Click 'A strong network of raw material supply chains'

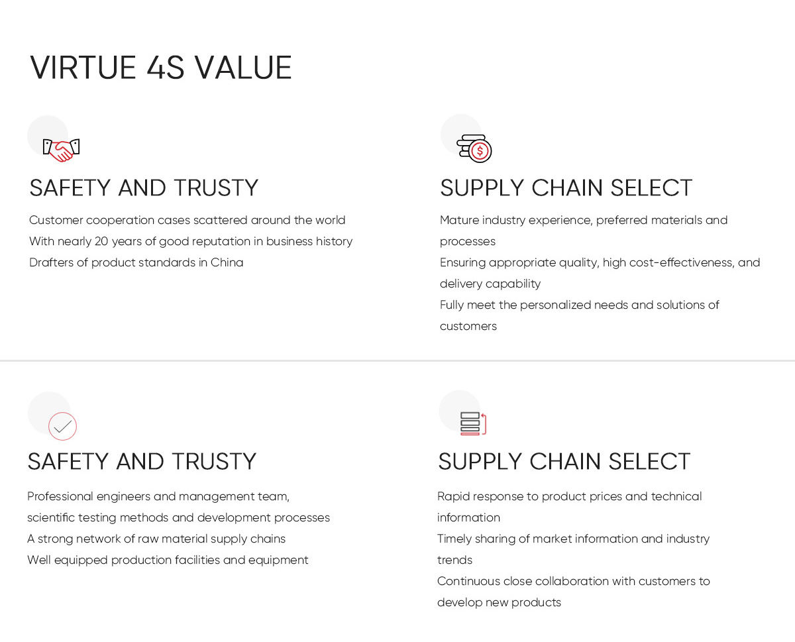click(x=156, y=539)
